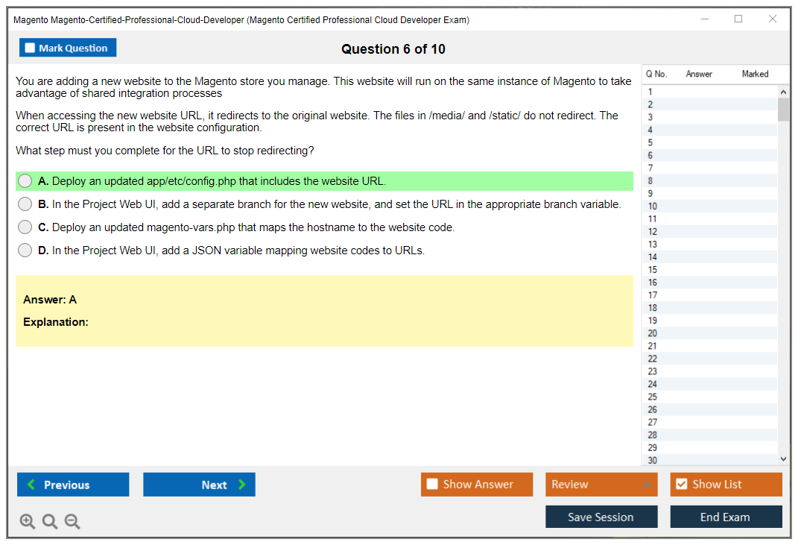Maximize the exam window

[738, 19]
